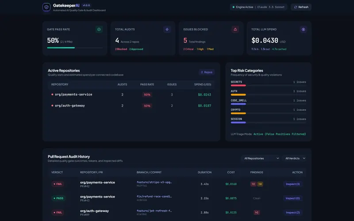The width and height of the screenshot is (354, 221).
Task: Click the 50% pass rate badge for org/auth-gateway
Action: click(x=147, y=106)
